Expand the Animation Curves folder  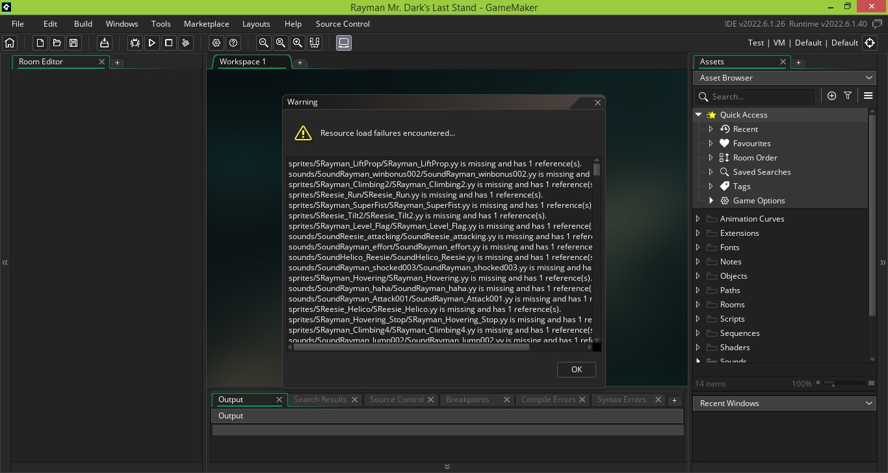click(x=698, y=219)
